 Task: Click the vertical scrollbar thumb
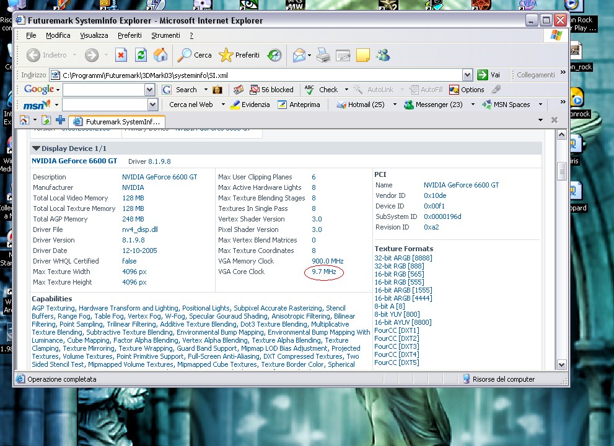click(561, 171)
